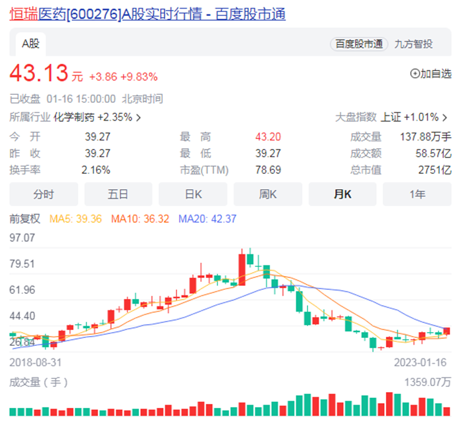Click the +9.83% change value
Viewport: 461px width, 423px height.
[139, 77]
